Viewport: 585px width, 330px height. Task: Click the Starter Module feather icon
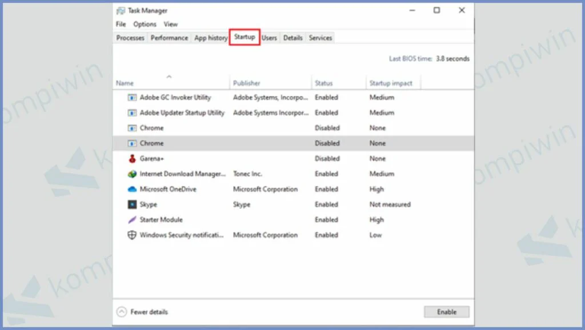pyautogui.click(x=132, y=220)
